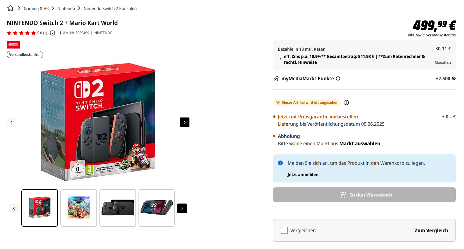
Task: Show previous product image with left arrow
Action: pyautogui.click(x=12, y=122)
